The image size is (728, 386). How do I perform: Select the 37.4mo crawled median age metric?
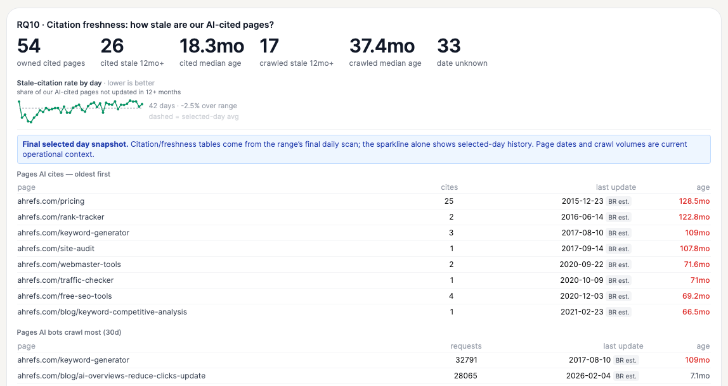pos(386,52)
